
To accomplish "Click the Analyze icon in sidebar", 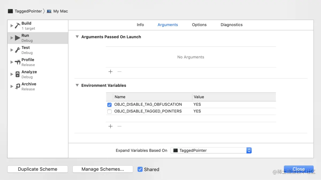I will coord(18,74).
